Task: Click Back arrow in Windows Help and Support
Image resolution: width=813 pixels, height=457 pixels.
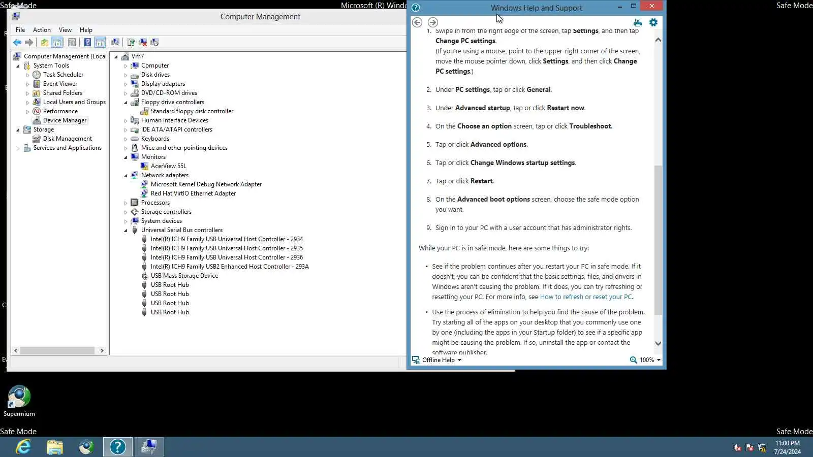Action: [417, 22]
